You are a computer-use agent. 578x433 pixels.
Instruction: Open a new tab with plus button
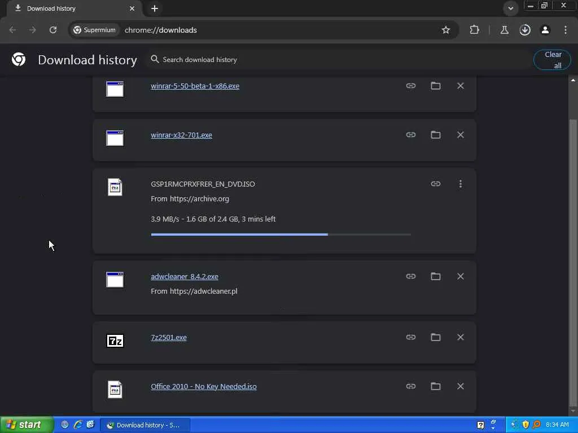155,8
